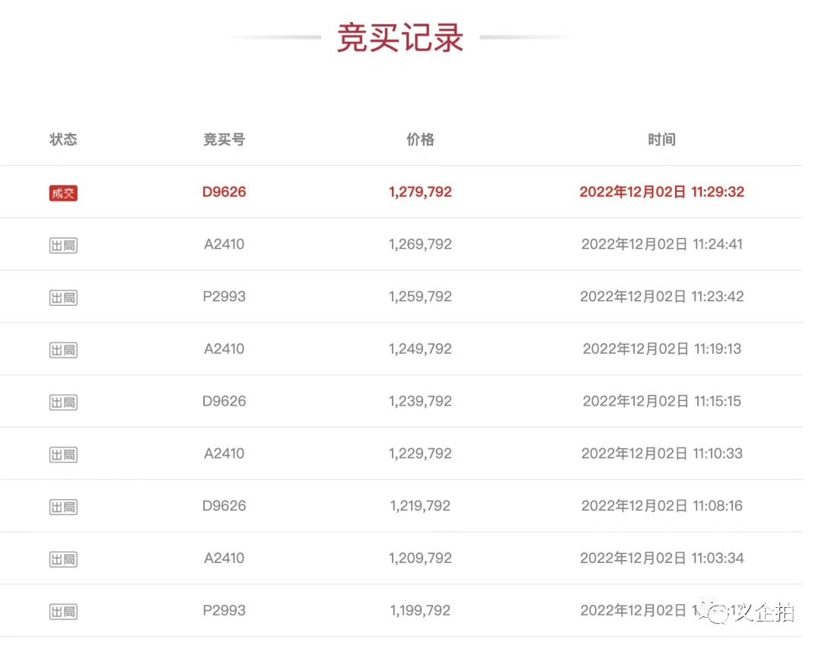Click the 出局 badge in the 1,199,792 row
The width and height of the screenshot is (822, 649).
pyautogui.click(x=63, y=611)
